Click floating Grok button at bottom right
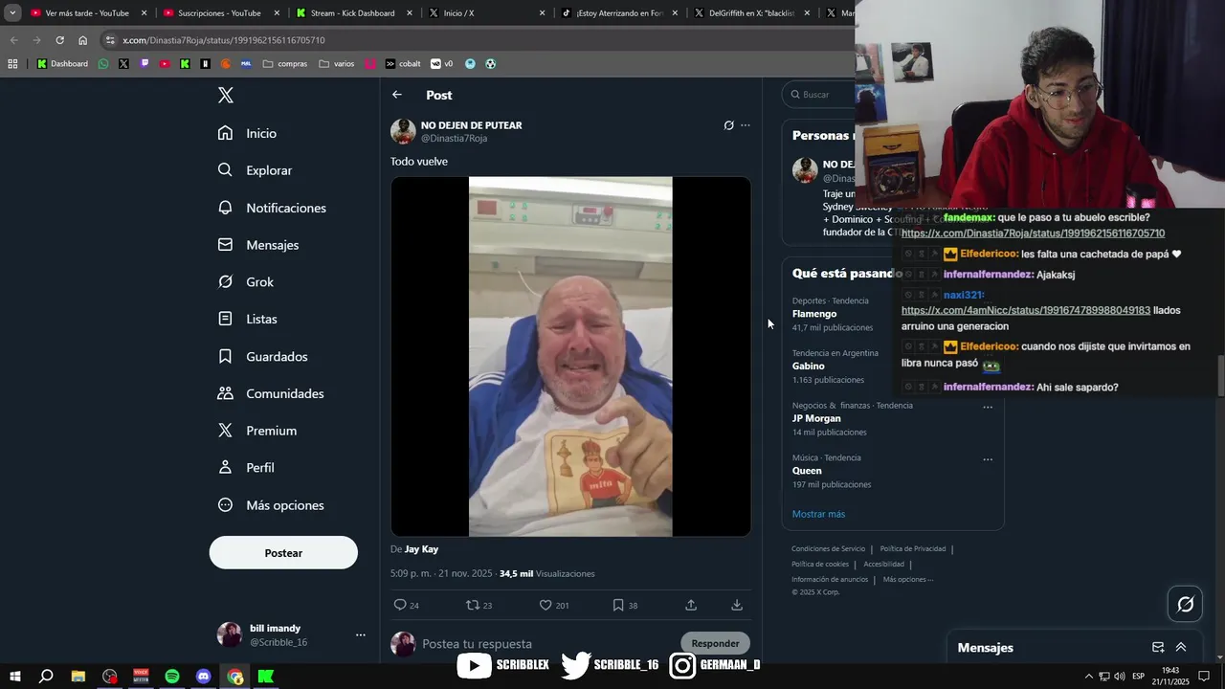1225x689 pixels. (x=1185, y=604)
